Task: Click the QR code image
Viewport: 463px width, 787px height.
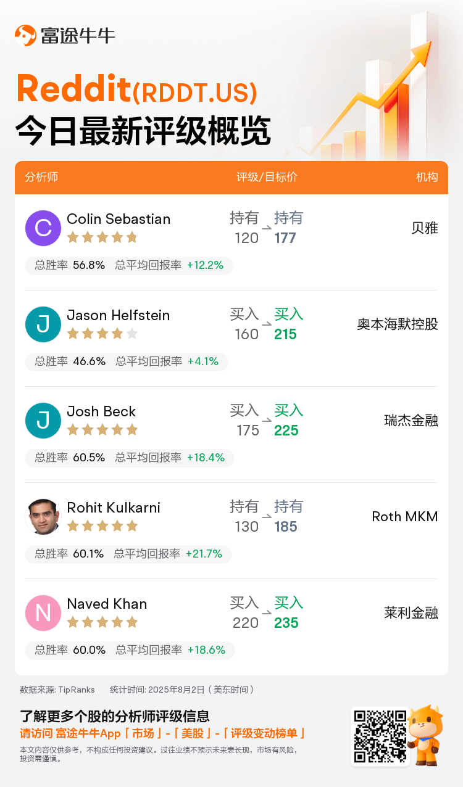Action: point(380,736)
